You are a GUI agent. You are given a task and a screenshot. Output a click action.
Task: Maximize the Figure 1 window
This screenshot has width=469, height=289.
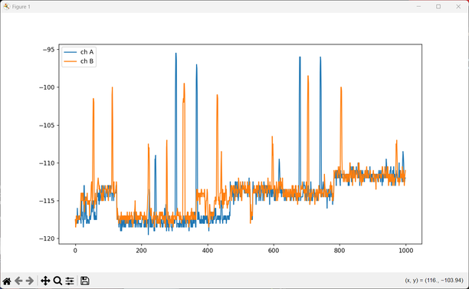coord(438,6)
